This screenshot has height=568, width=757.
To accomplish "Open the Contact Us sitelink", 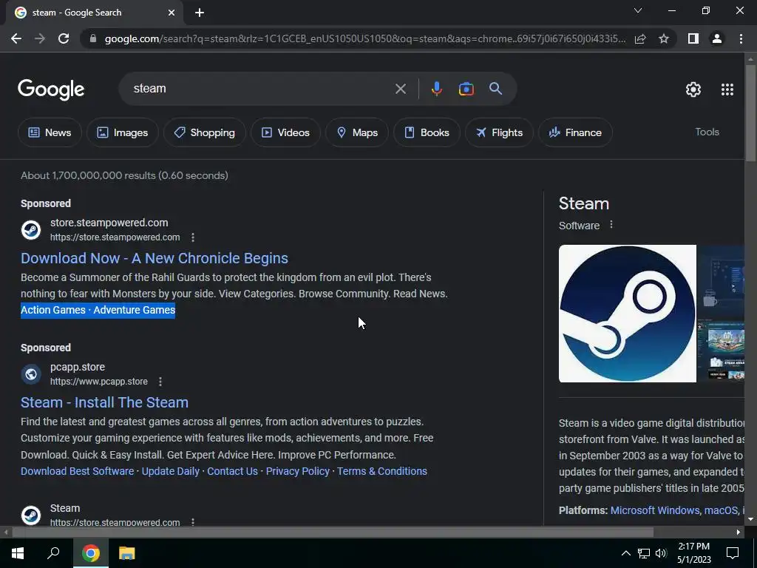I will [x=232, y=471].
